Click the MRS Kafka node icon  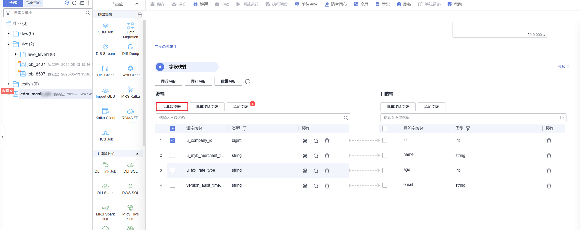point(130,90)
